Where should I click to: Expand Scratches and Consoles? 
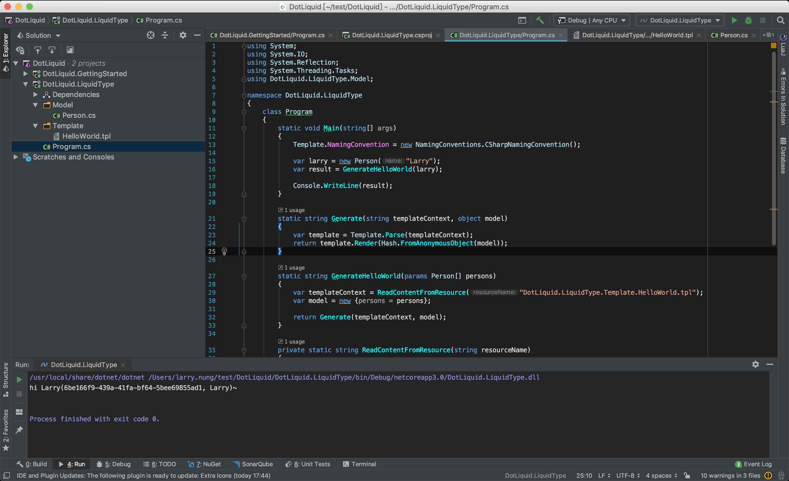(x=15, y=157)
